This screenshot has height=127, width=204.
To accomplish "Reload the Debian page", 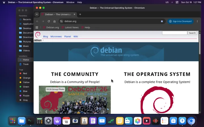I will tap(49, 21).
